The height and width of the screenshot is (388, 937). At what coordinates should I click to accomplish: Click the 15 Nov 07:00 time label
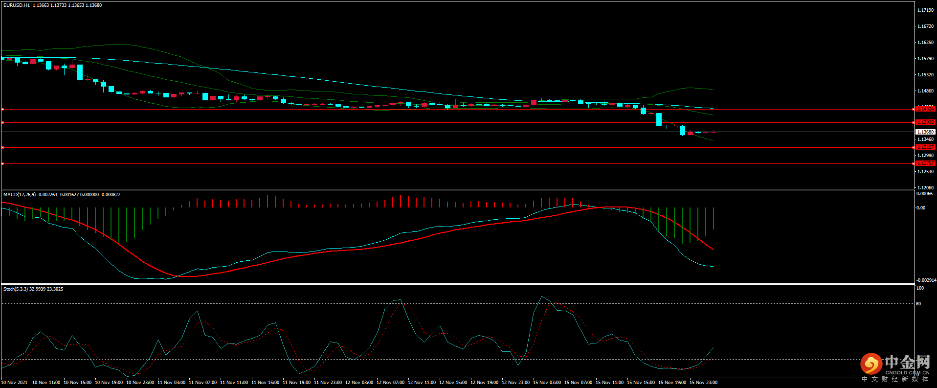click(x=578, y=383)
